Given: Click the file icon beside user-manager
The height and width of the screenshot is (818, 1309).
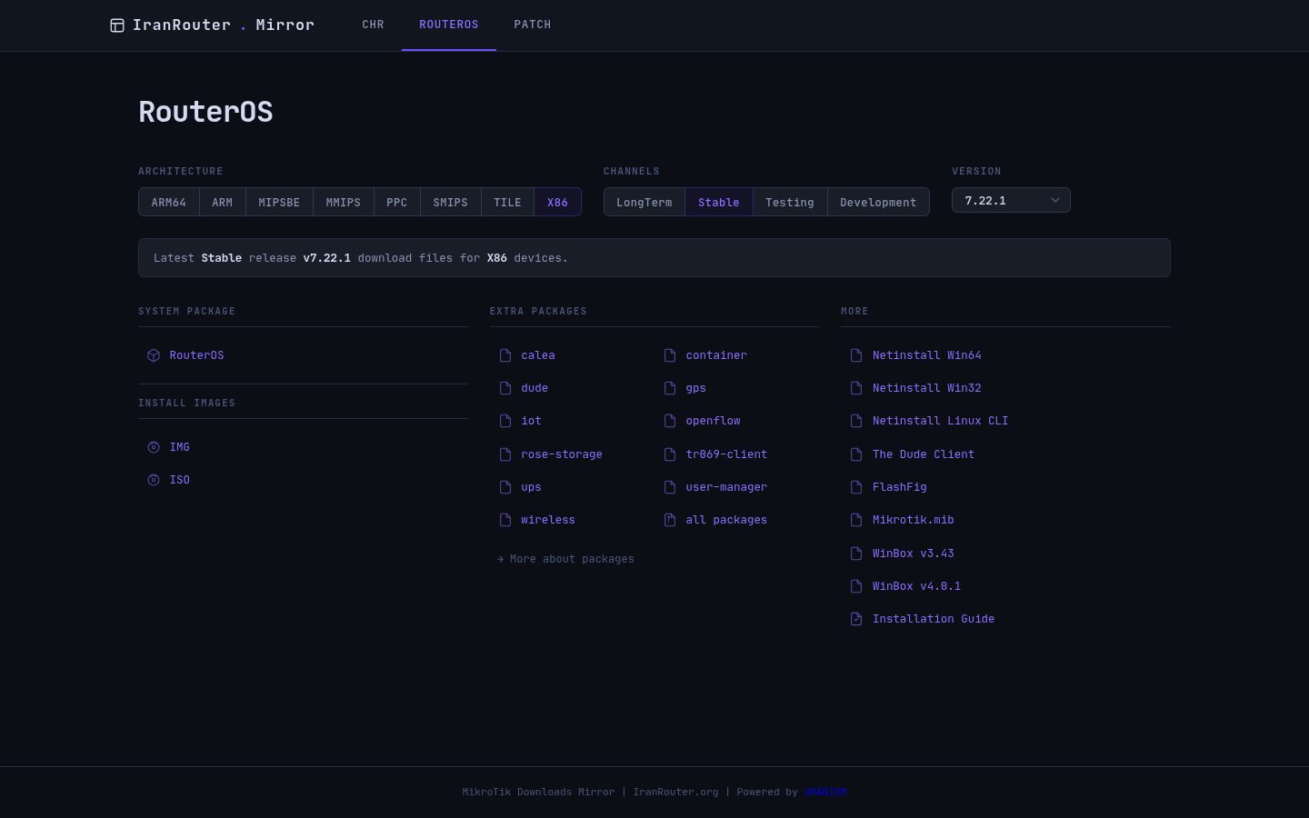Looking at the screenshot, I should pos(670,487).
